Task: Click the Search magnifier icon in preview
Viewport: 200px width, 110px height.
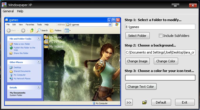Action: point(39,30)
